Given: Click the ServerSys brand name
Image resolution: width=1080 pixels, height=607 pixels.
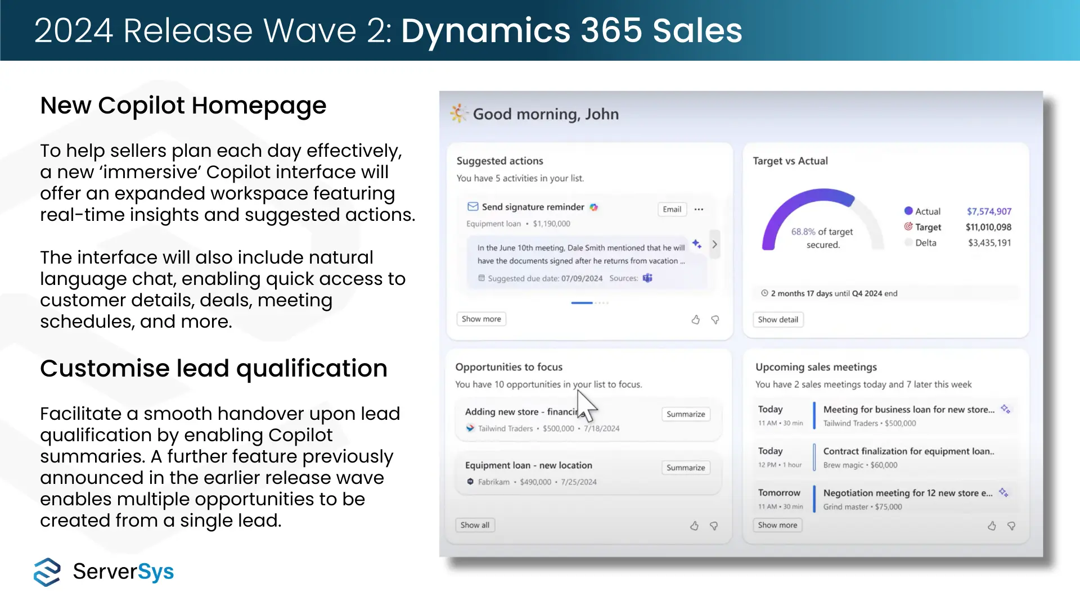Looking at the screenshot, I should click(x=123, y=572).
